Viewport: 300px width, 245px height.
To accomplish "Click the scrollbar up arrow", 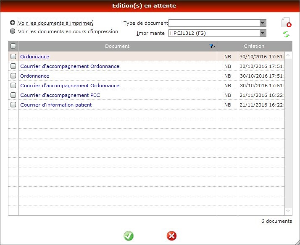I will pyautogui.click(x=288, y=55).
